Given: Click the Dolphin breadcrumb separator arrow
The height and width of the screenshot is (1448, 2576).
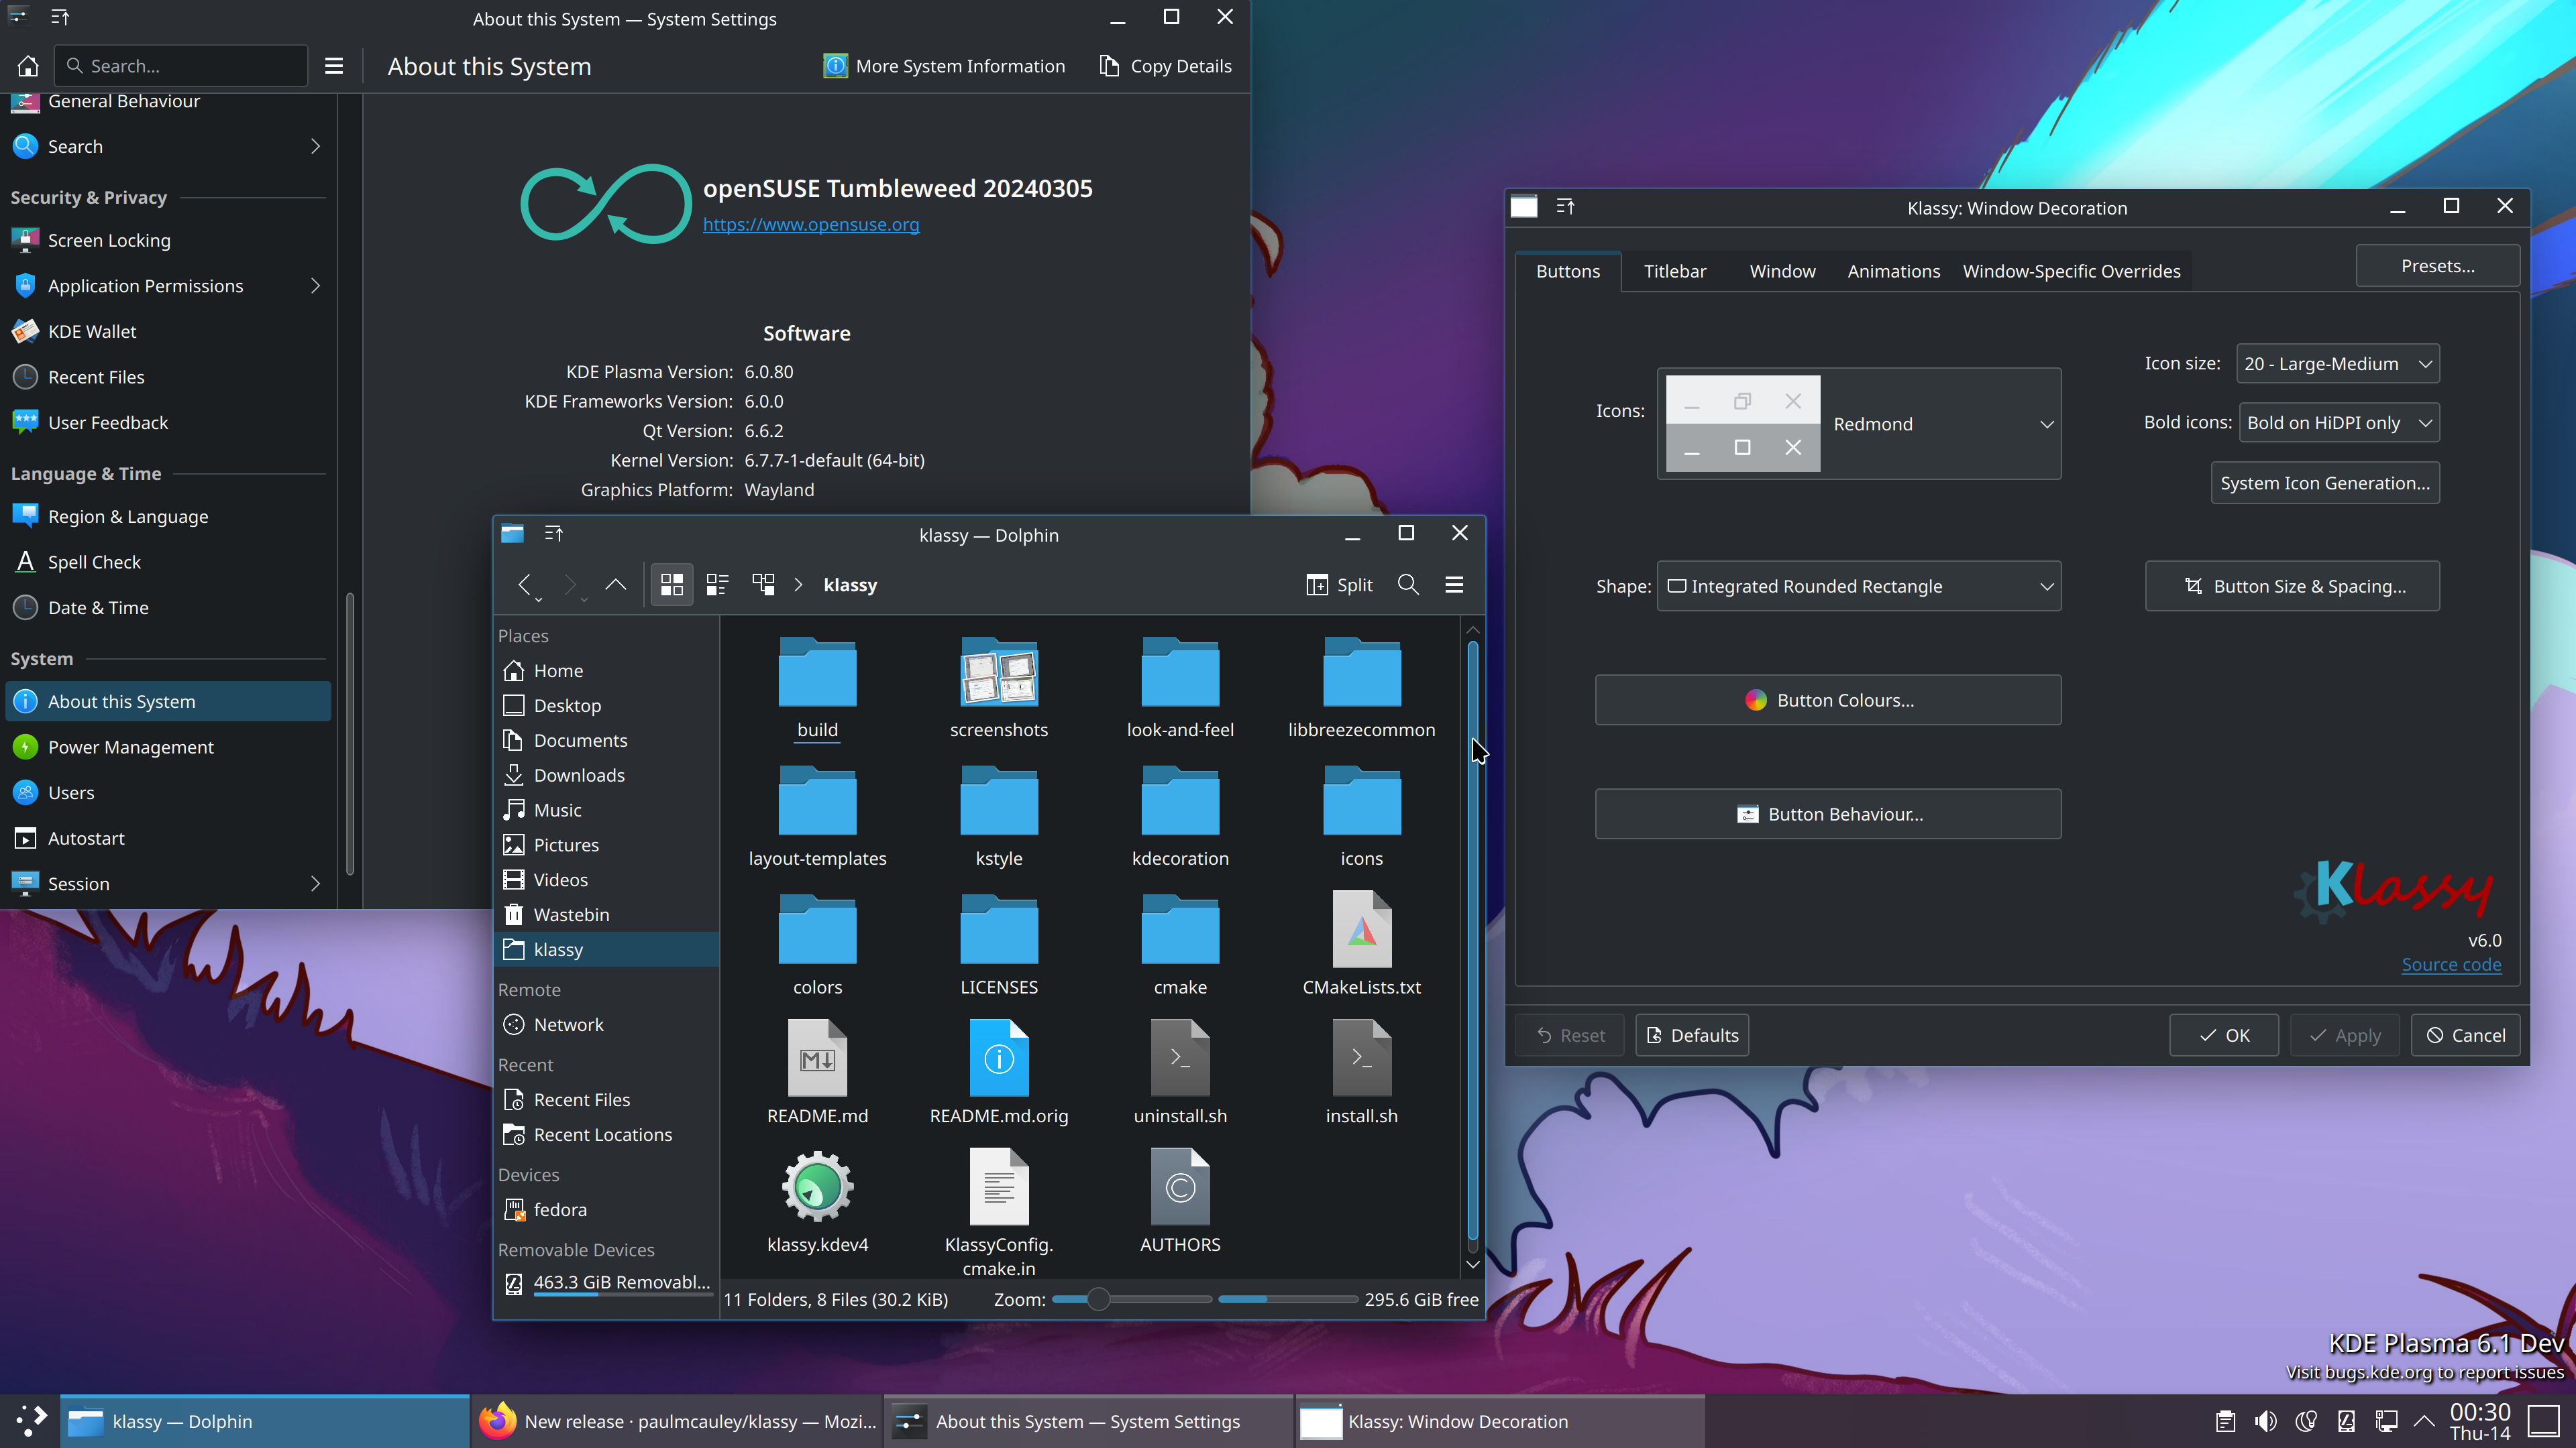Looking at the screenshot, I should pos(798,586).
